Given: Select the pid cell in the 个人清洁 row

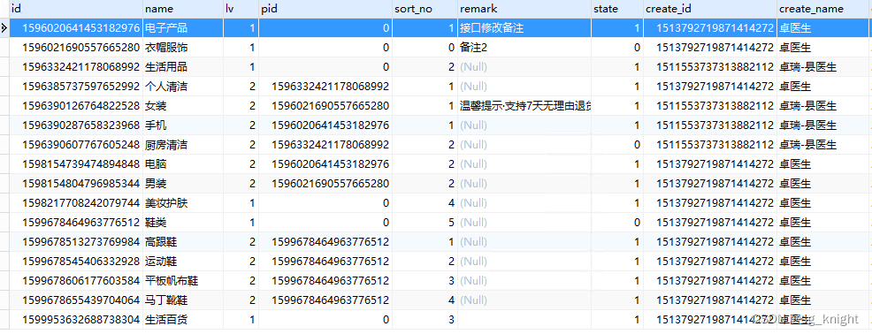Looking at the screenshot, I should coord(325,86).
